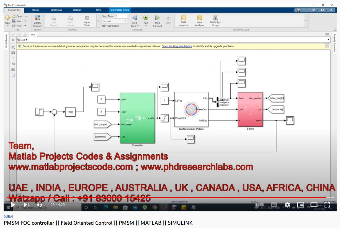
Task: Open the Library Browser
Action: point(37,21)
